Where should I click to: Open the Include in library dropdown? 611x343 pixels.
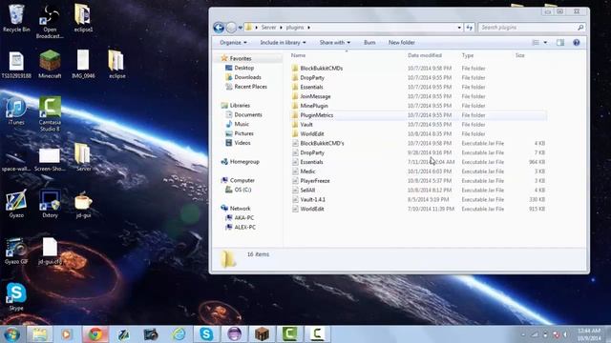pyautogui.click(x=283, y=42)
